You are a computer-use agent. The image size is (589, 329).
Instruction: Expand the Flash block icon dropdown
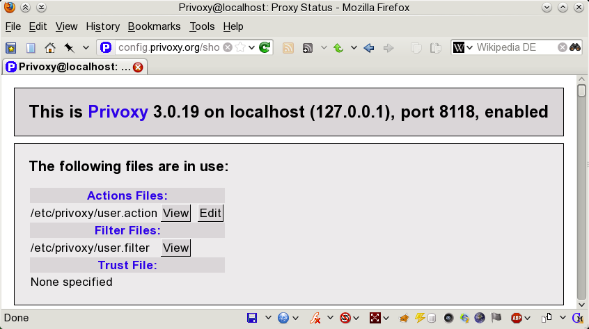tap(330, 318)
